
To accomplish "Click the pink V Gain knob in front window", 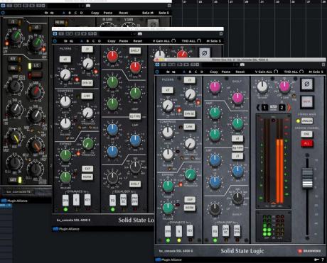I will (x=284, y=86).
